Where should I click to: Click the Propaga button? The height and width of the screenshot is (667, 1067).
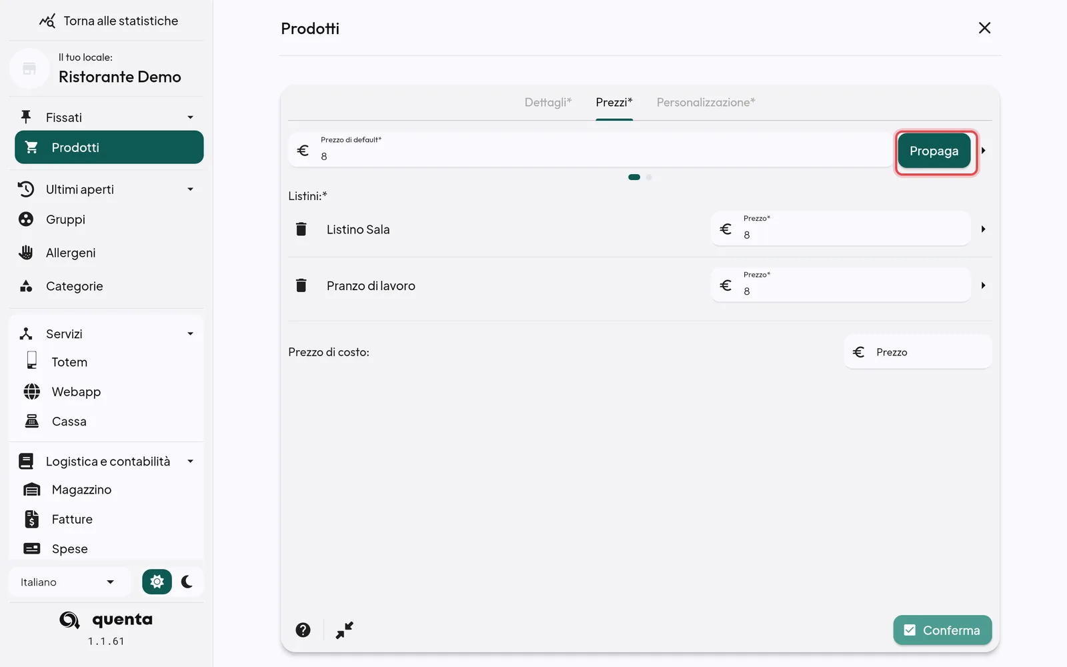[x=934, y=151]
